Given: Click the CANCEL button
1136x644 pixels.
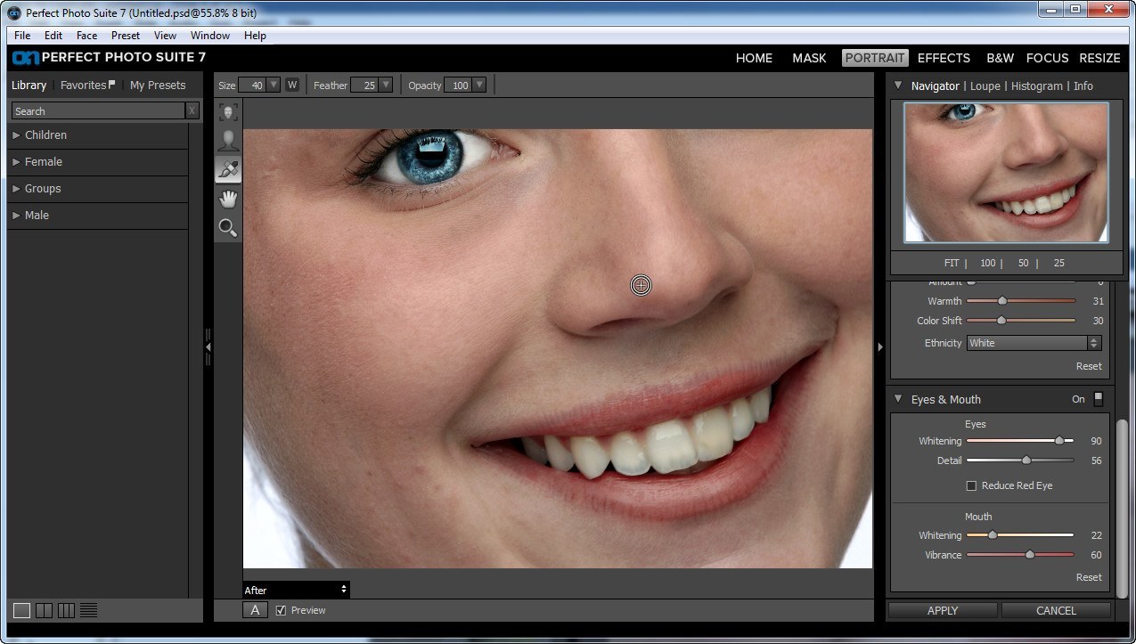Looking at the screenshot, I should [x=1057, y=610].
